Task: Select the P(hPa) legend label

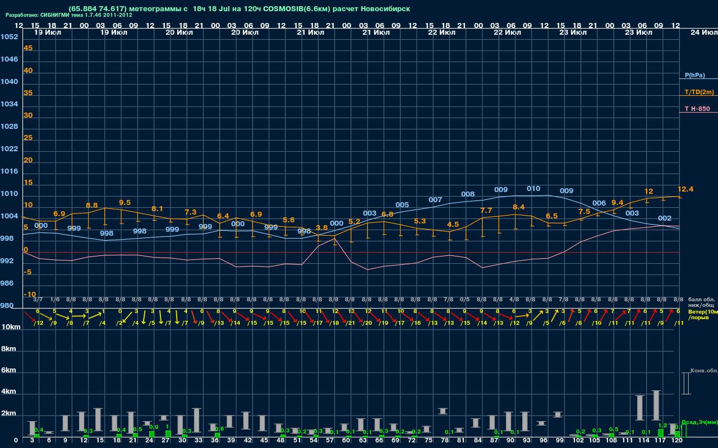Action: coord(695,75)
